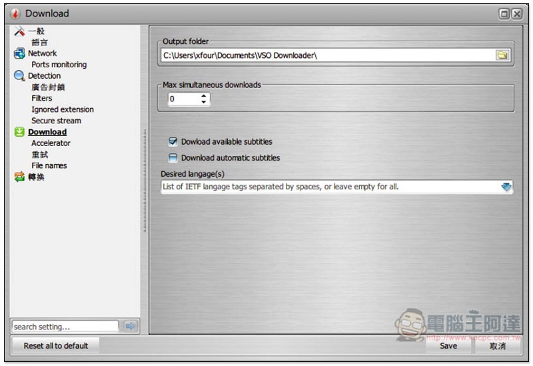
Task: Browse for output folder with folder icon
Action: tap(502, 55)
